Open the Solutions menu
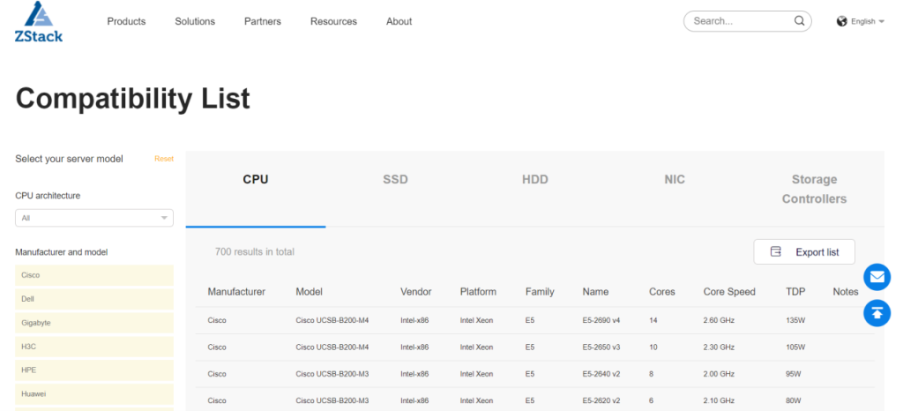The image size is (903, 411). 195,21
